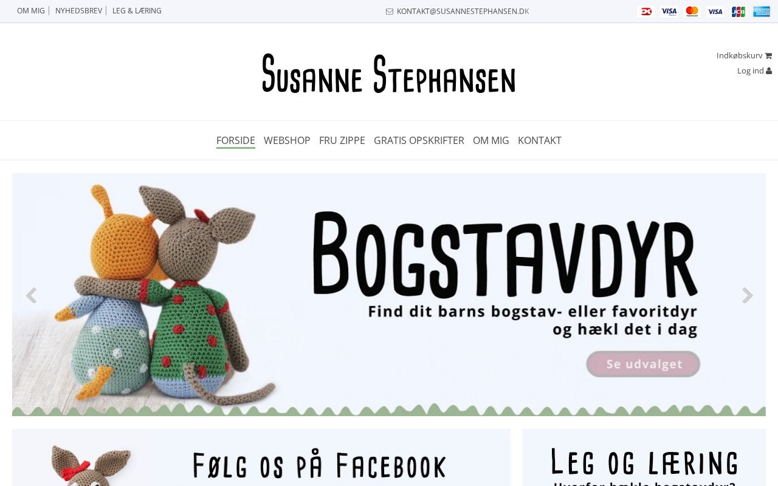Open the LEG & LÆRING top link
778x486 pixels.
[x=137, y=11]
